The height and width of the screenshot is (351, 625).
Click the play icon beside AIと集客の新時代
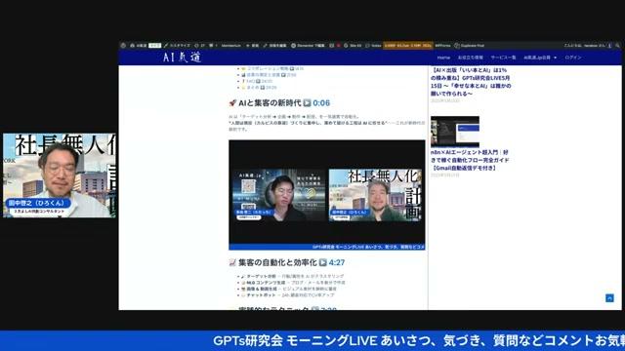(x=307, y=103)
